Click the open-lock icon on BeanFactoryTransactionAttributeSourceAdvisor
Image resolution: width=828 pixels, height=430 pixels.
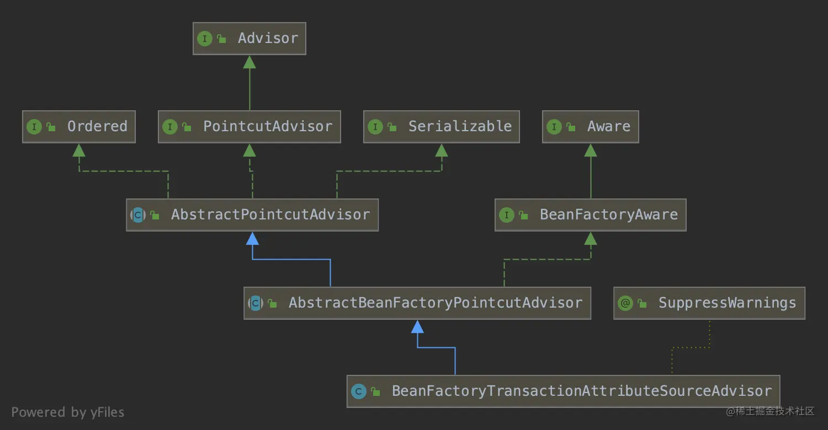point(375,391)
